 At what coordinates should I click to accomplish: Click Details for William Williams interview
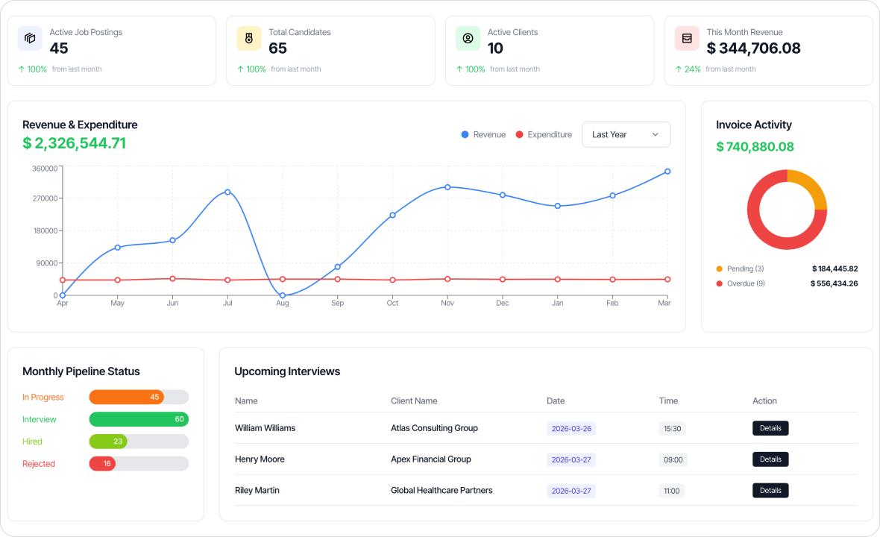point(770,428)
